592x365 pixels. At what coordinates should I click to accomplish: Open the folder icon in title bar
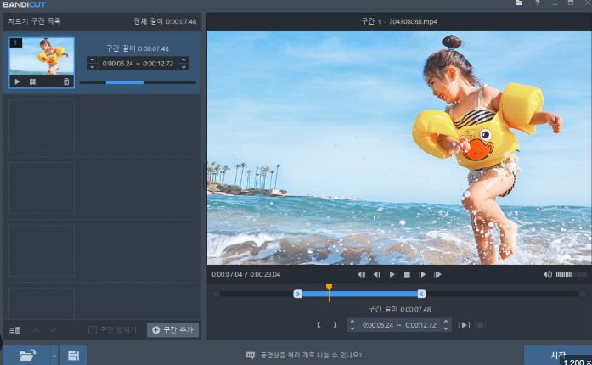(x=519, y=3)
